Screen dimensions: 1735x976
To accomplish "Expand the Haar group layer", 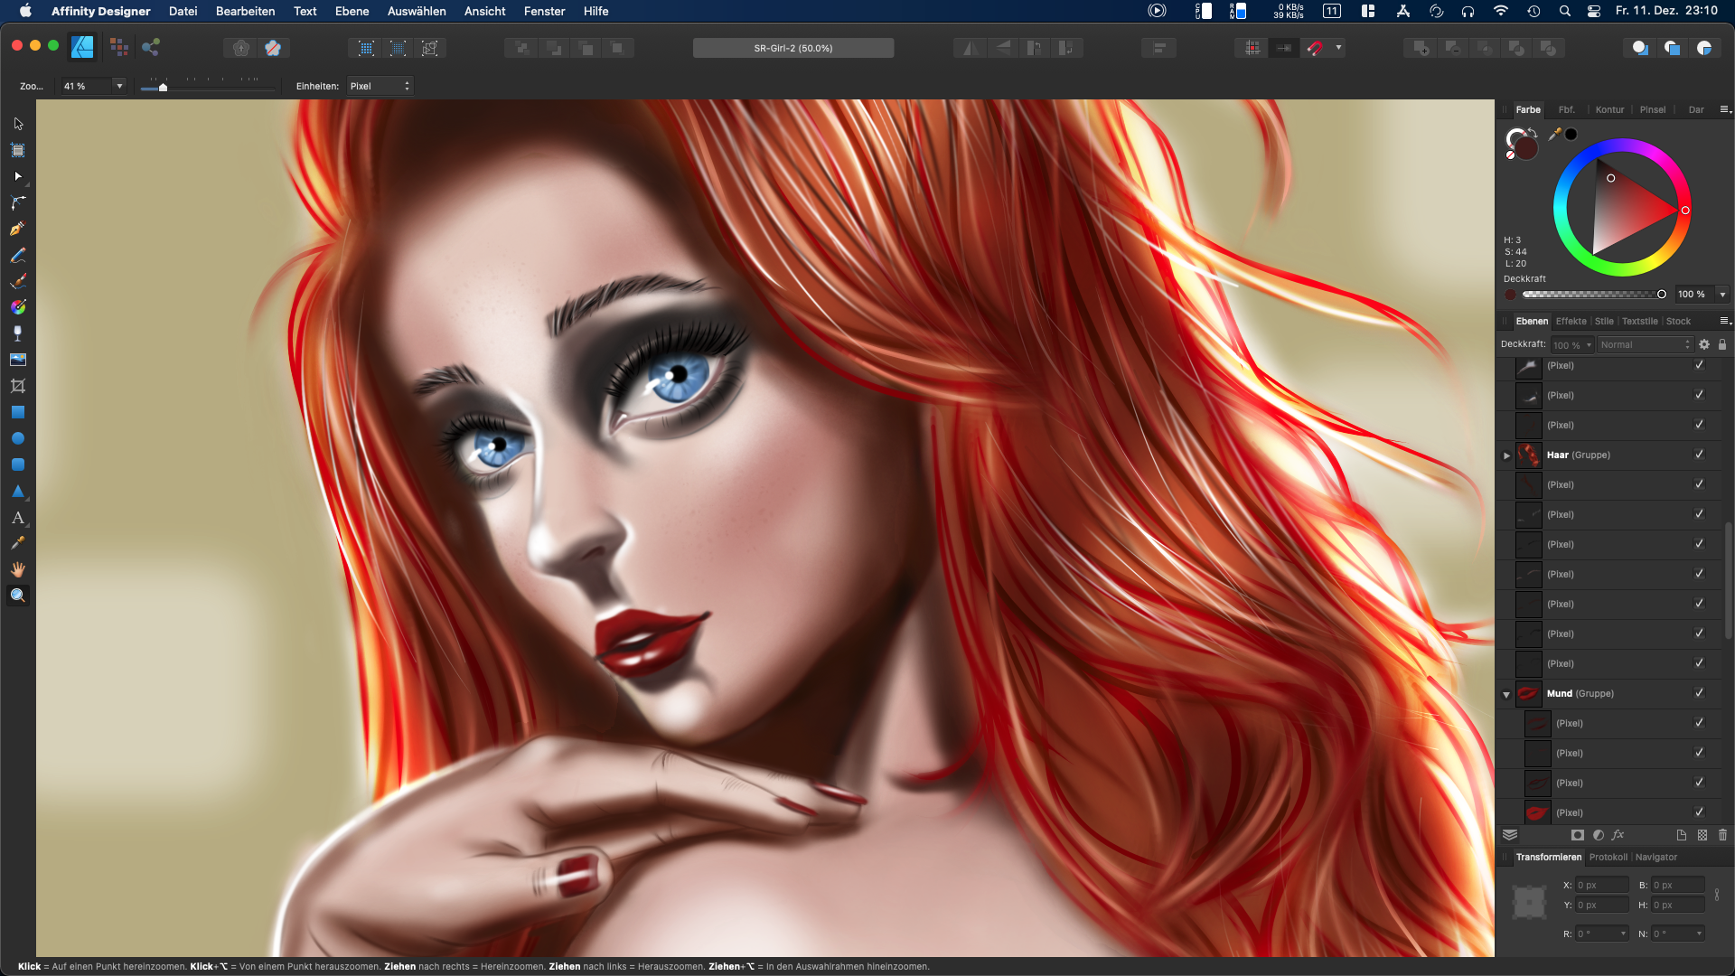I will (1506, 455).
